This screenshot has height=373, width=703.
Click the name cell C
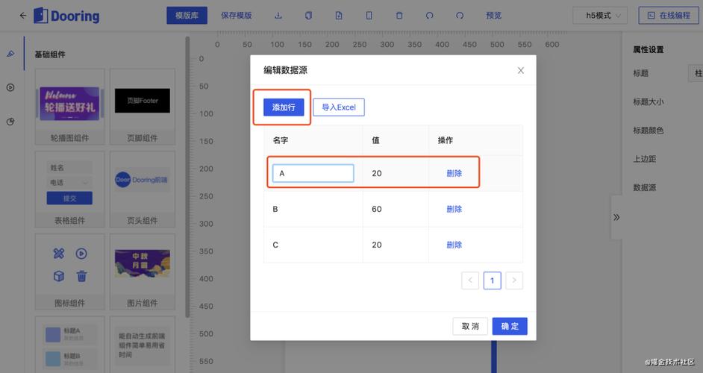coord(313,245)
